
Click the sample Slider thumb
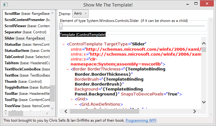(61, 26)
